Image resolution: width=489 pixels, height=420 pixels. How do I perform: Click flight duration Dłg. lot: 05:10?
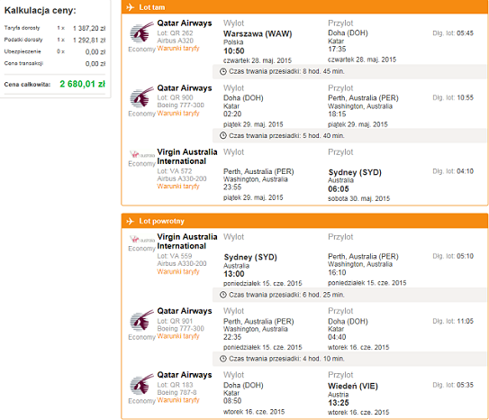coord(453,256)
